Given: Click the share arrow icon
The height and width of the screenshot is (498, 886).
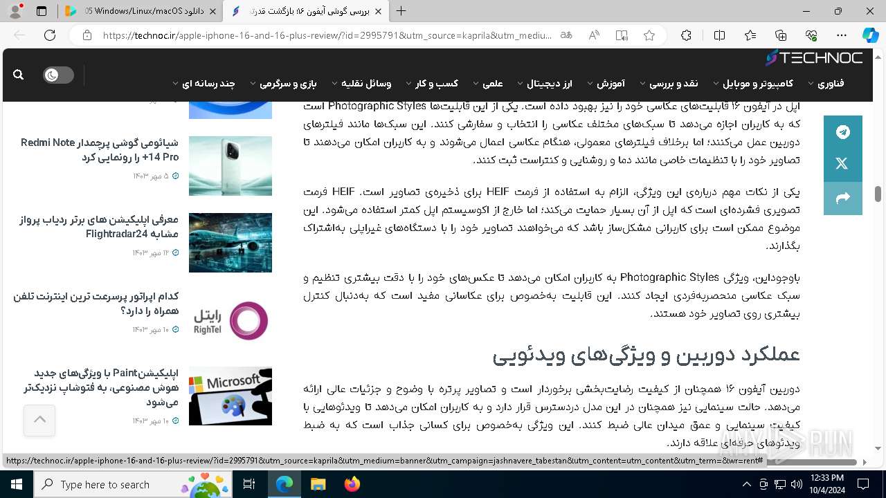Looking at the screenshot, I should coord(843,199).
